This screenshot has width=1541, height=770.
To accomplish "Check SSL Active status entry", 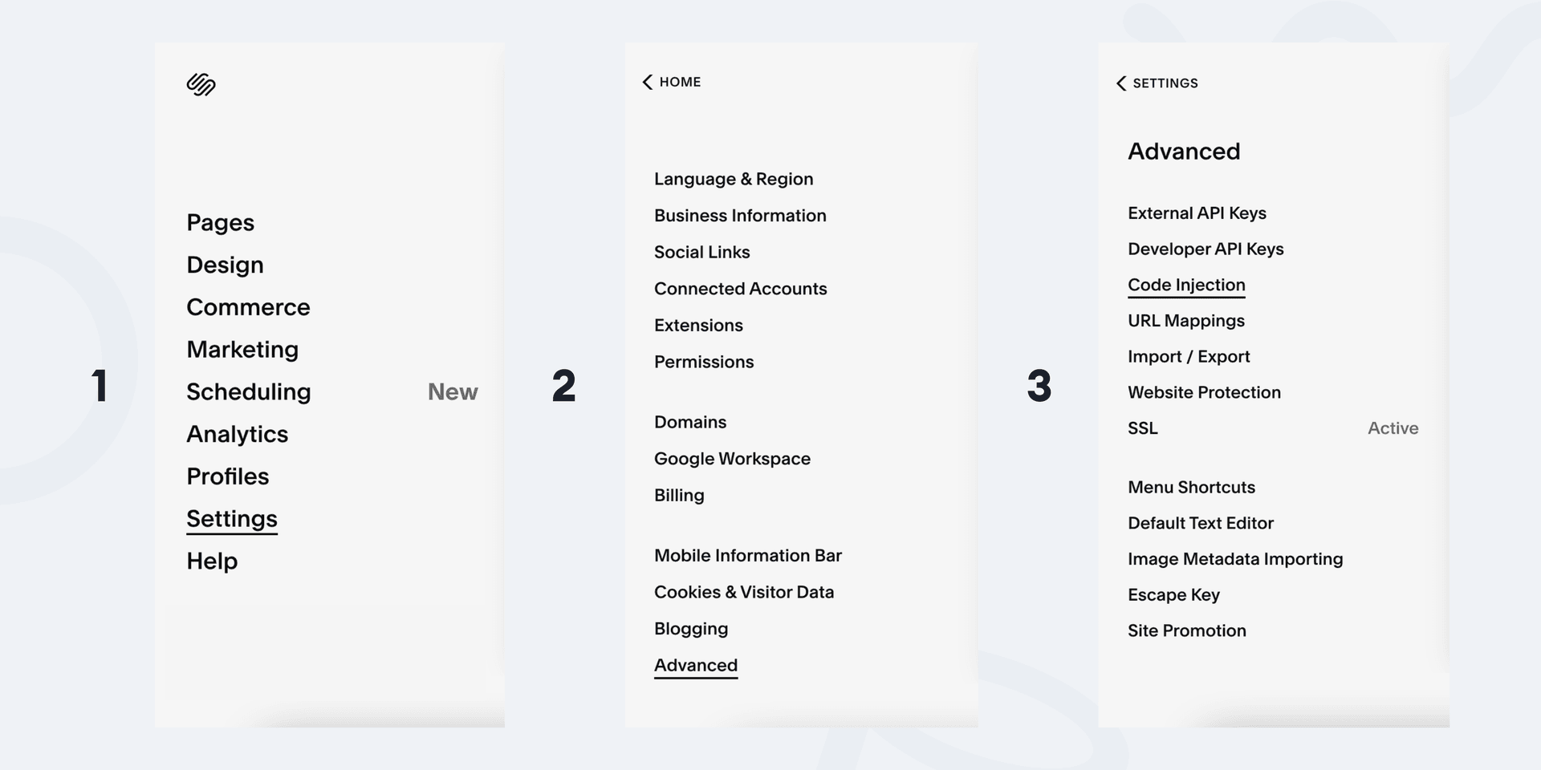I will point(1143,428).
